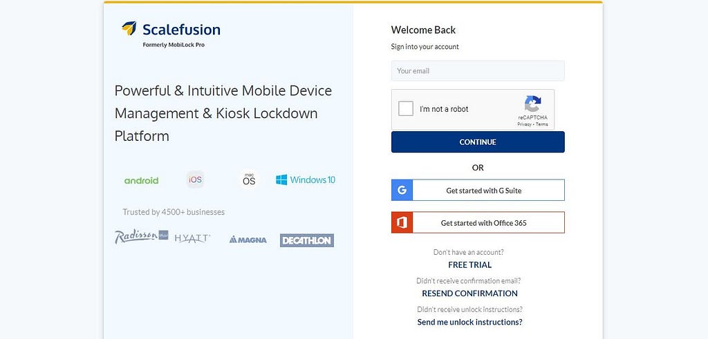
Task: Click the Android platform logo
Action: [141, 180]
